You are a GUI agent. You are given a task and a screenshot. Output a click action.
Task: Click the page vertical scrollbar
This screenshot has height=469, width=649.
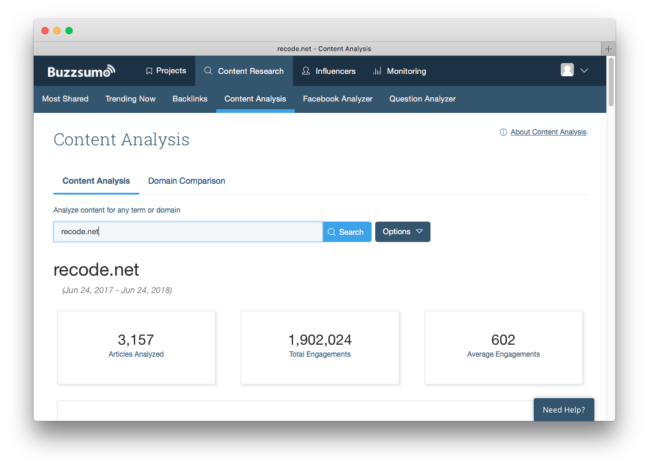click(x=611, y=82)
